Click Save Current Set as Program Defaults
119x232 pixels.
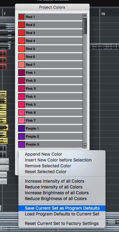[62, 208]
